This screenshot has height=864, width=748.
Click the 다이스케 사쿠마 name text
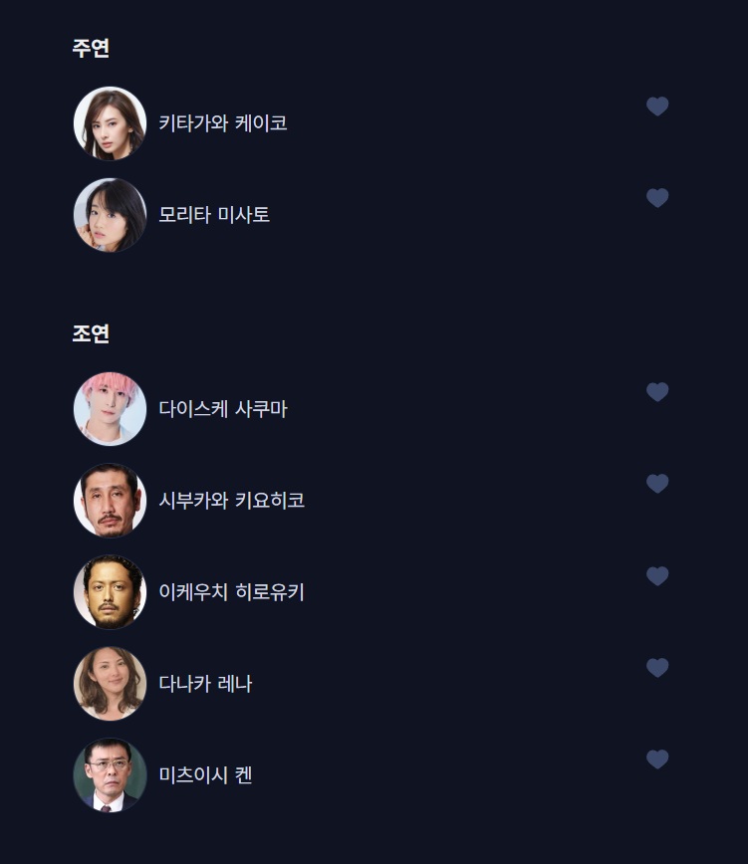223,409
